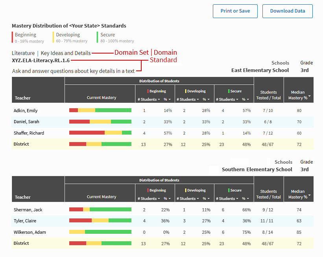323x257 pixels.
Task: Click Southern Elementary District mastery bar
Action: coord(100,243)
